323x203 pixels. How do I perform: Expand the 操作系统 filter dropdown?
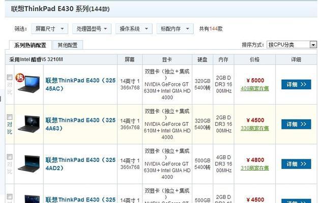coord(134,29)
